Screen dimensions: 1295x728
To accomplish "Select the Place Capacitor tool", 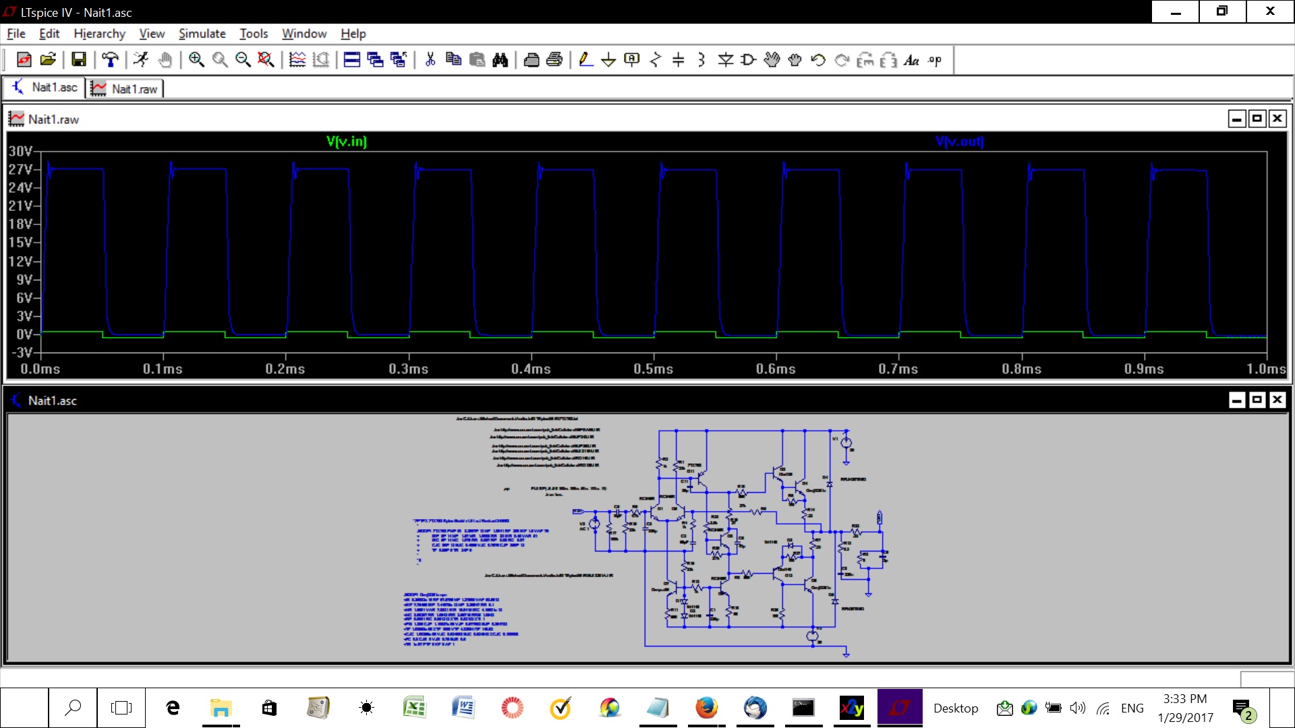I will coord(679,60).
